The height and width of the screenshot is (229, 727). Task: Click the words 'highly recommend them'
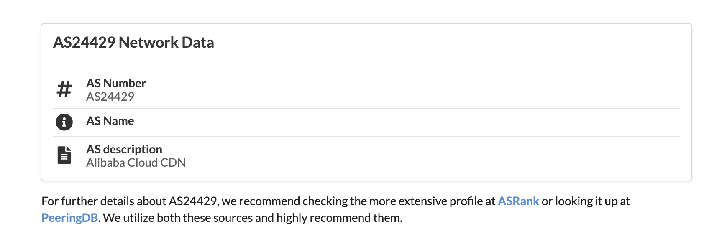pyautogui.click(x=338, y=218)
